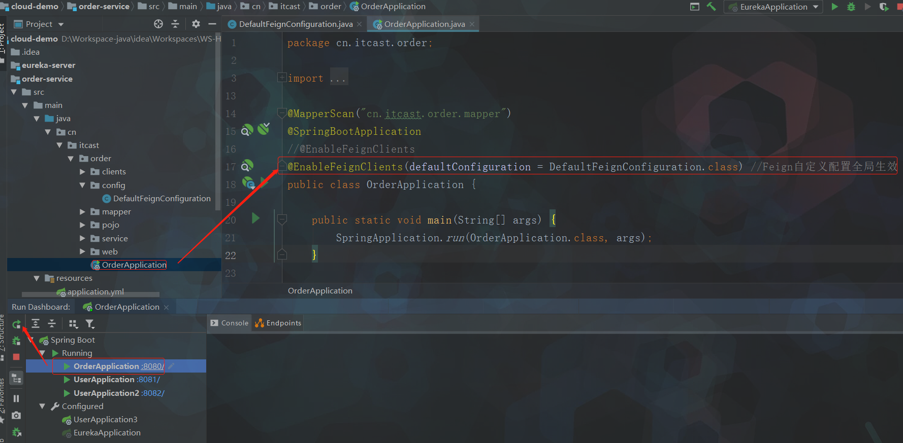Collapse the src folder in the project tree
This screenshot has height=443, width=903.
[x=14, y=92]
